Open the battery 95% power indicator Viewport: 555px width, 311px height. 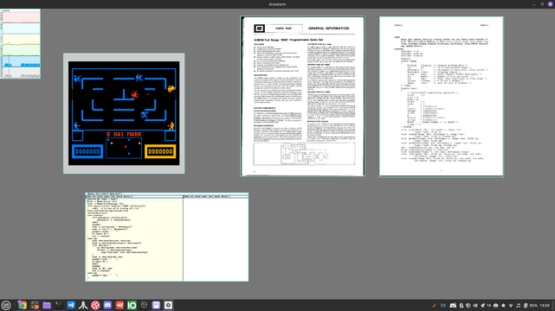(531, 305)
